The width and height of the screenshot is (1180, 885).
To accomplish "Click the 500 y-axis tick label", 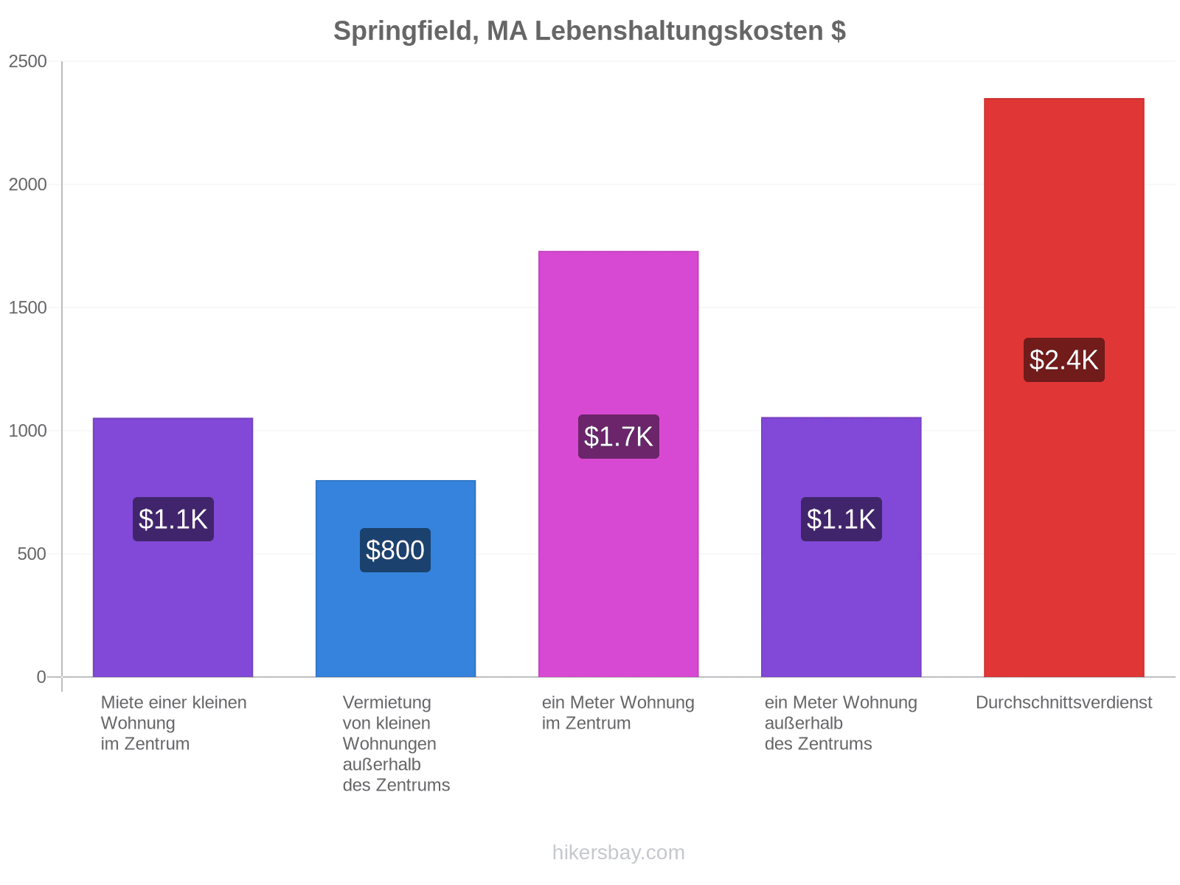I will click(32, 554).
